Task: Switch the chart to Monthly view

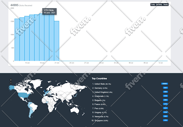Action: [x=159, y=4]
